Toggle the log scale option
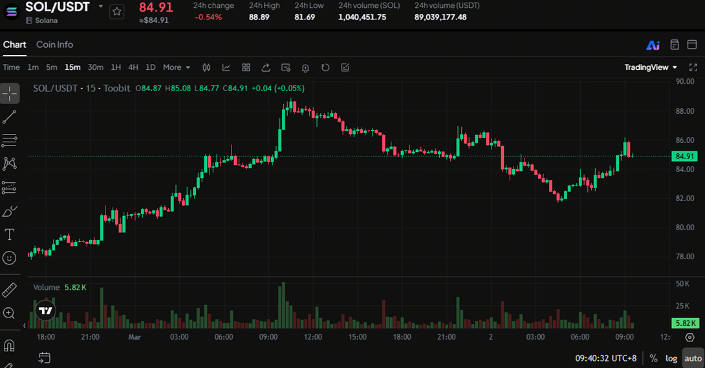The image size is (705, 368). [671, 358]
